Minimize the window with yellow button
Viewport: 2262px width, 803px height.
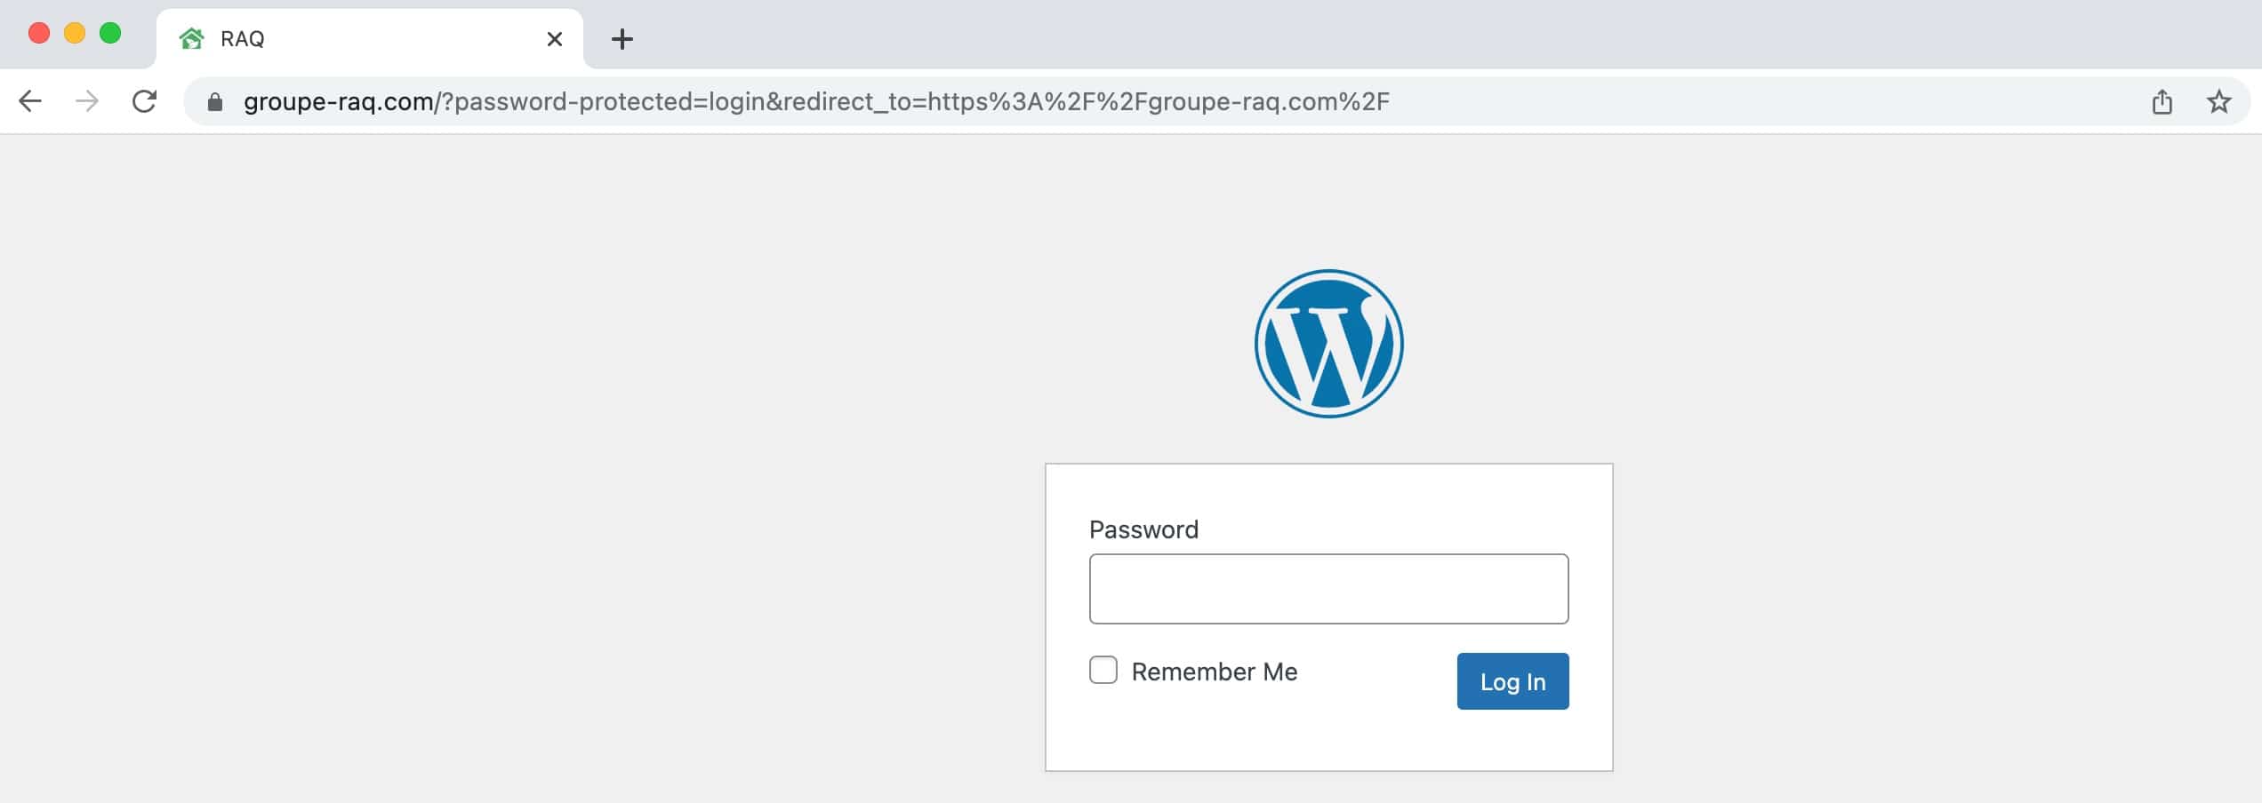75,34
